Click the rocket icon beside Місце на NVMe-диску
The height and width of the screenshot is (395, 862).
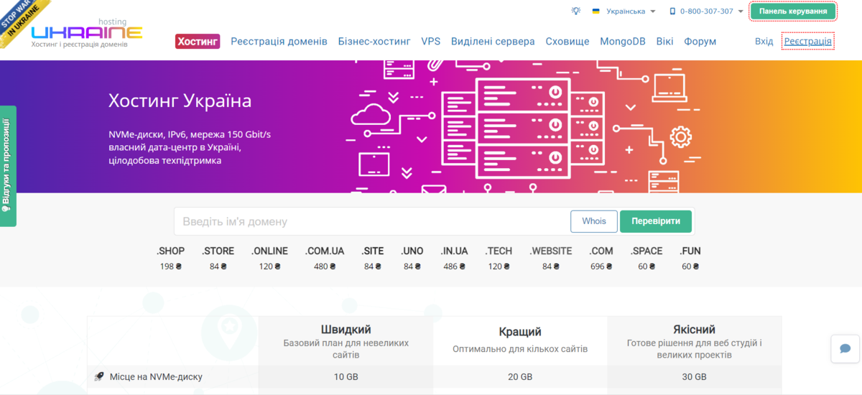pyautogui.click(x=99, y=376)
